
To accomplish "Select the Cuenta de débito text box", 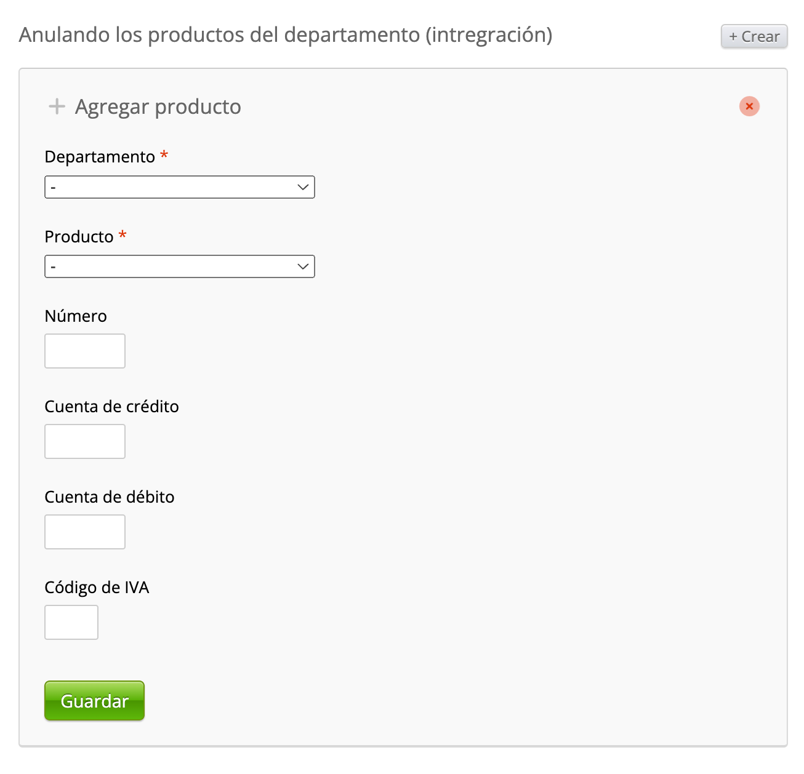I will pos(85,532).
